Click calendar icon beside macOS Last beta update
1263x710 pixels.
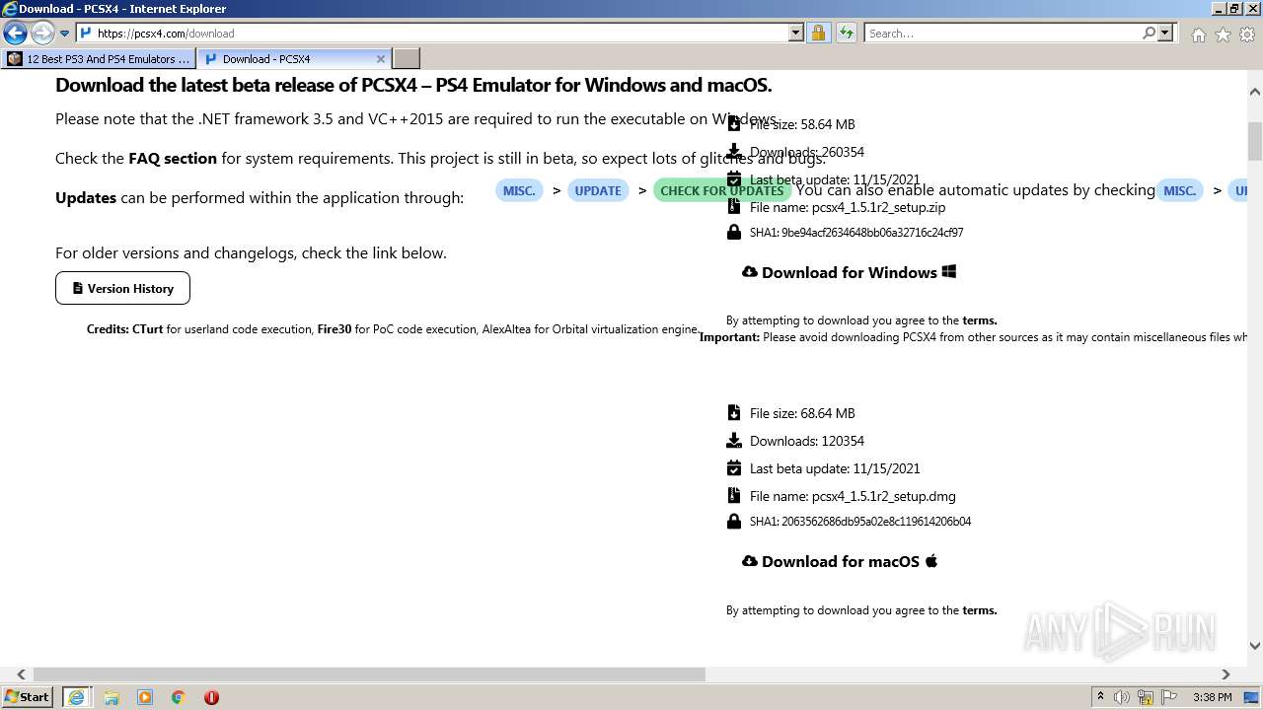733,467
